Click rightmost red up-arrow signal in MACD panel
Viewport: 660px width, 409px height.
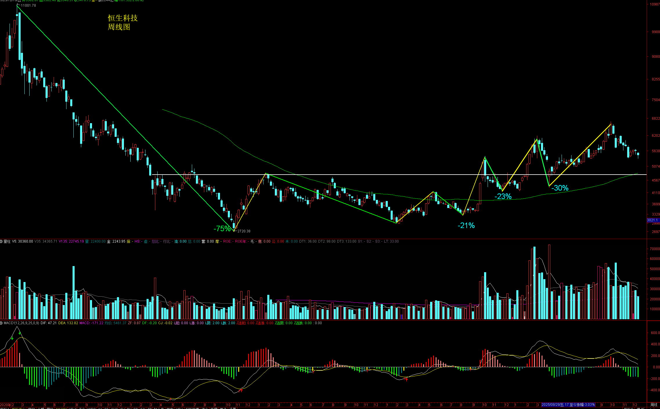coord(406,379)
